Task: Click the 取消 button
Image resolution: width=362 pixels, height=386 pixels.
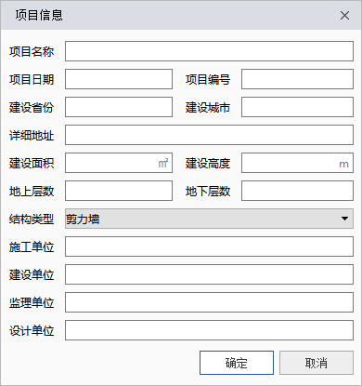Action: (317, 363)
